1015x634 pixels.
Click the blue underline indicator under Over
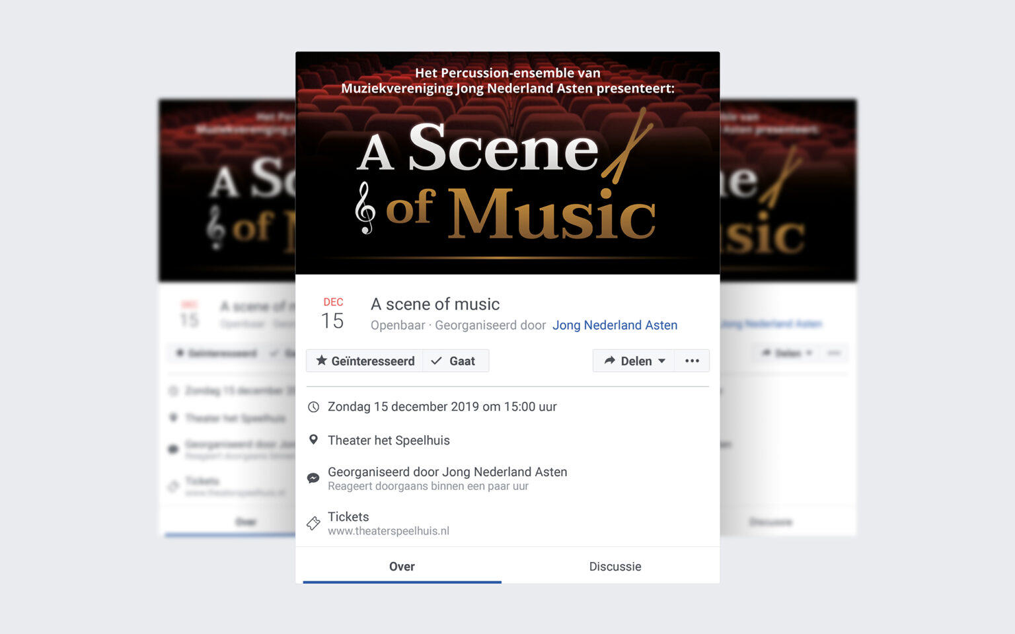(x=401, y=581)
